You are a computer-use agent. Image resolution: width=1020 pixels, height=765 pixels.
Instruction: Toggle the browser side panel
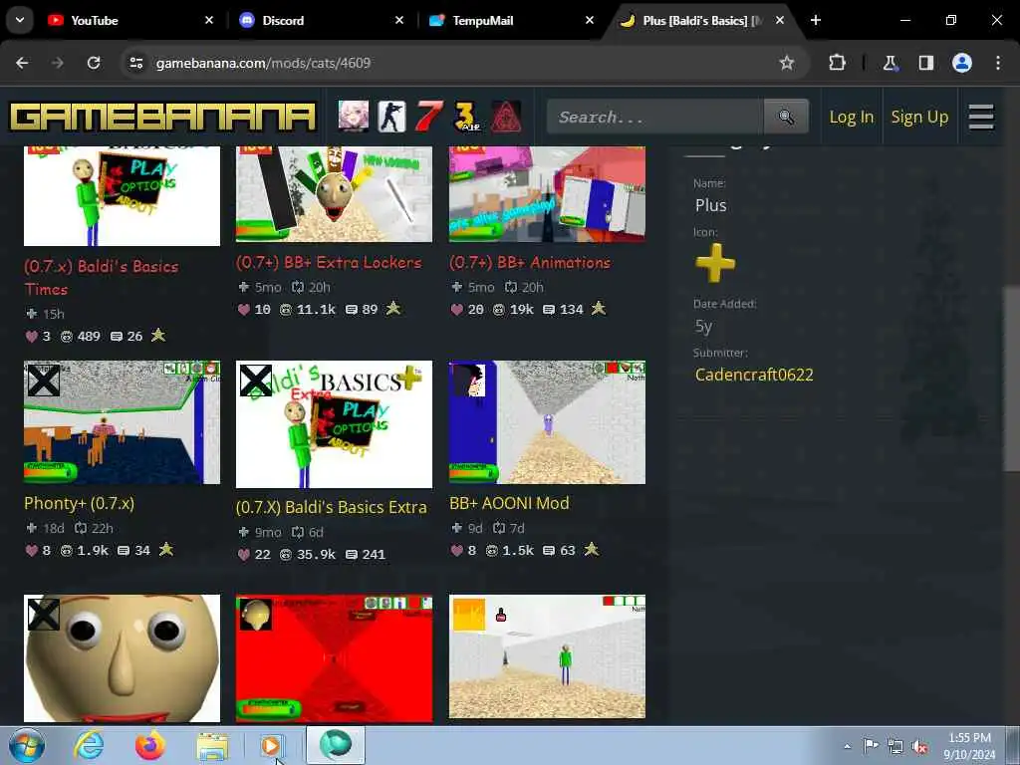point(925,63)
